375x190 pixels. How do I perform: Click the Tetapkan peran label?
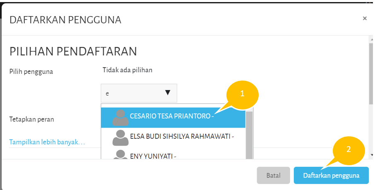pyautogui.click(x=32, y=119)
